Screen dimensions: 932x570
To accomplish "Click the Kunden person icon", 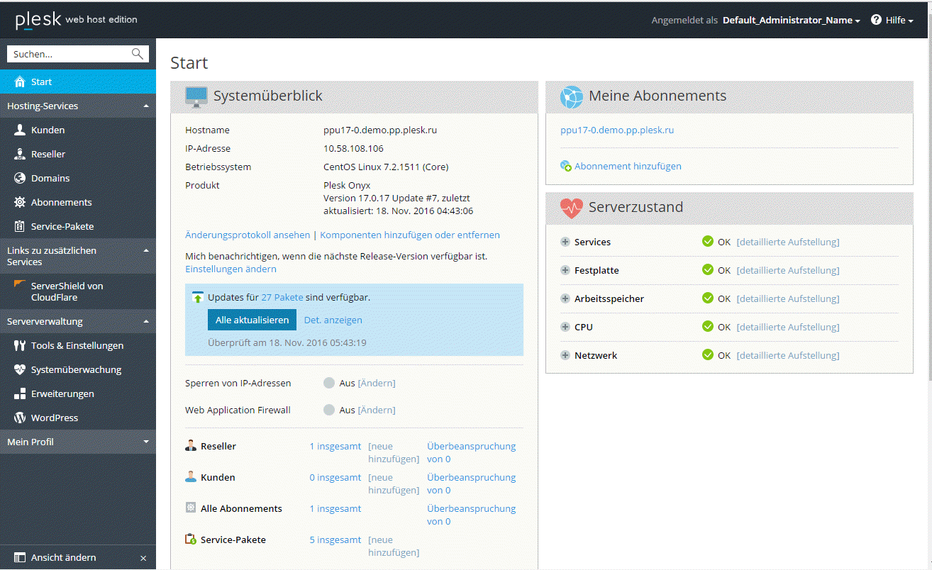I will pyautogui.click(x=20, y=130).
